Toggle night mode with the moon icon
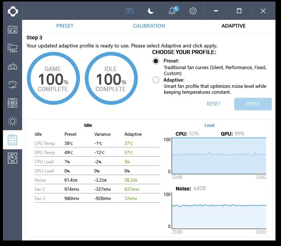Viewport: 281px width, 246px height. pos(151,11)
